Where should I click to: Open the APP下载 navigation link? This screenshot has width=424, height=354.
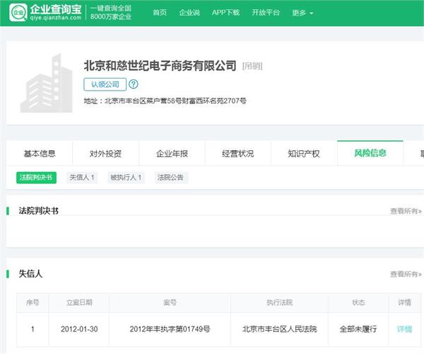226,13
